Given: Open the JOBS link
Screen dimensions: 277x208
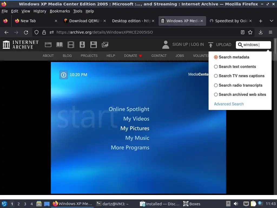Looking at the screenshot, I should point(180,56).
